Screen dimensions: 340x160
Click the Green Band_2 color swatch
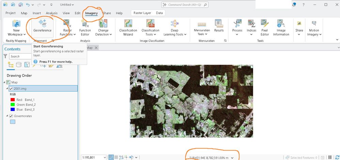(13, 105)
